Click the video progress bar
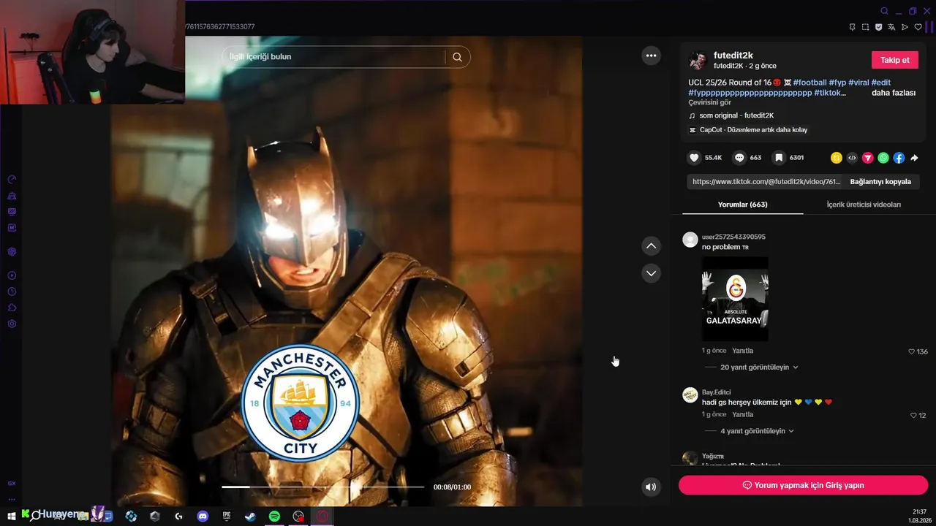 (322, 487)
